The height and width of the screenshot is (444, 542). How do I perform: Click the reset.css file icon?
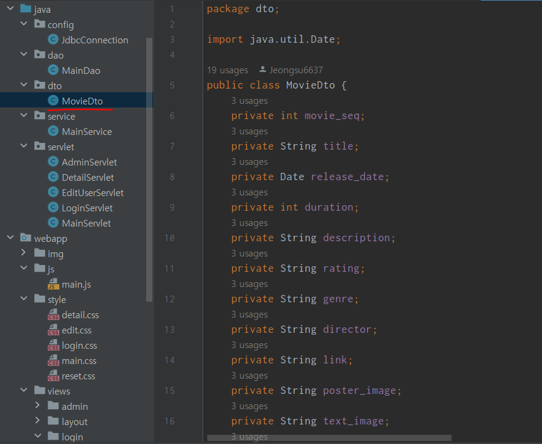(x=53, y=376)
